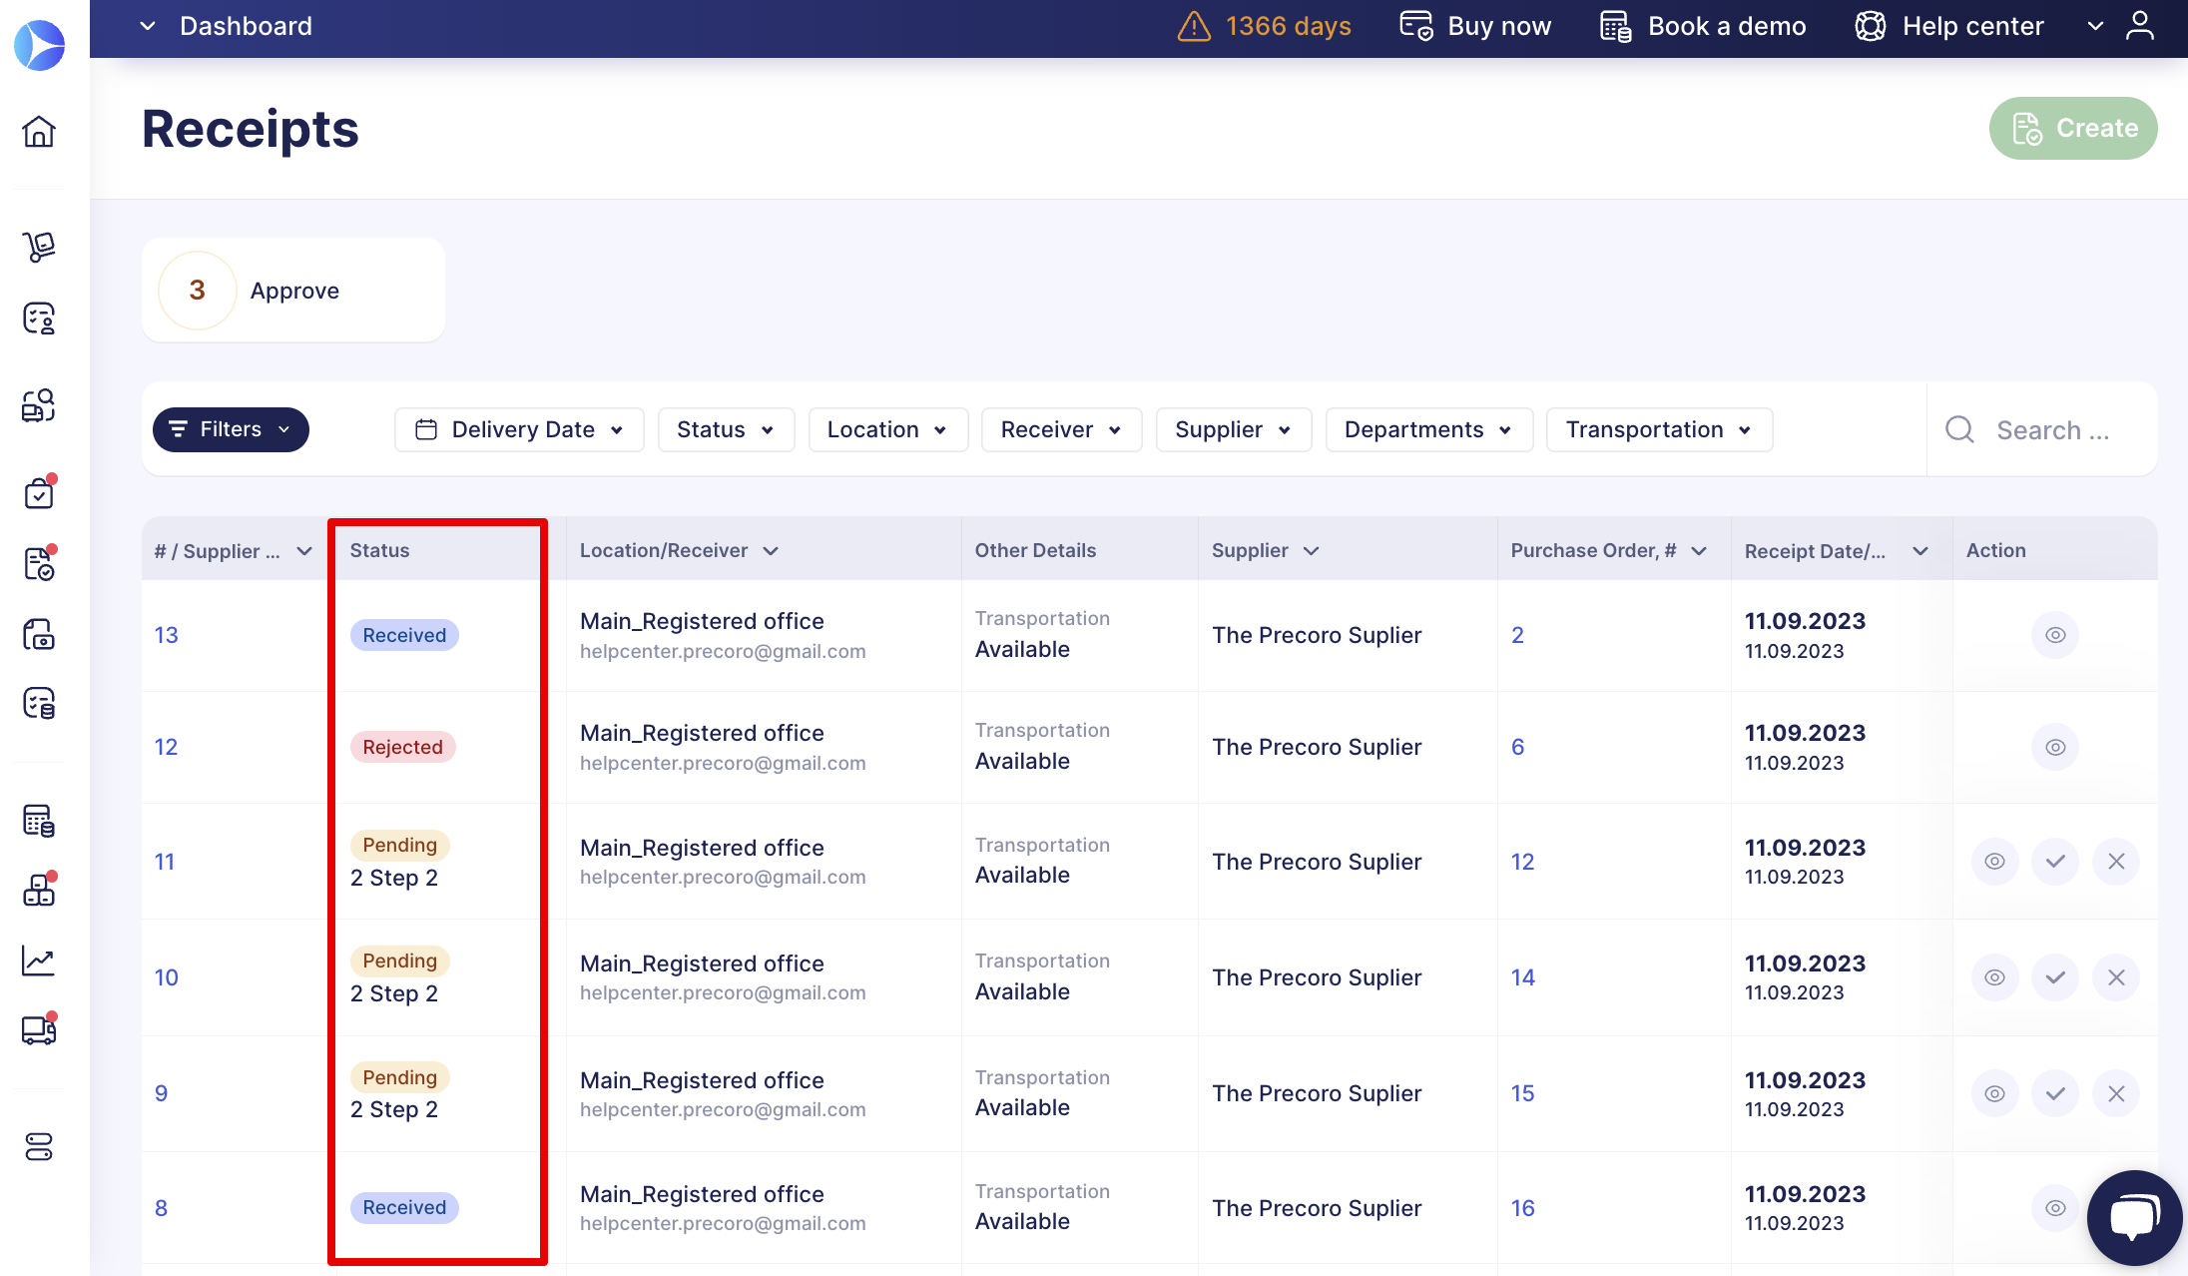Expand the Transportation filter dropdown
Screen dimensions: 2188x1276
[1659, 429]
